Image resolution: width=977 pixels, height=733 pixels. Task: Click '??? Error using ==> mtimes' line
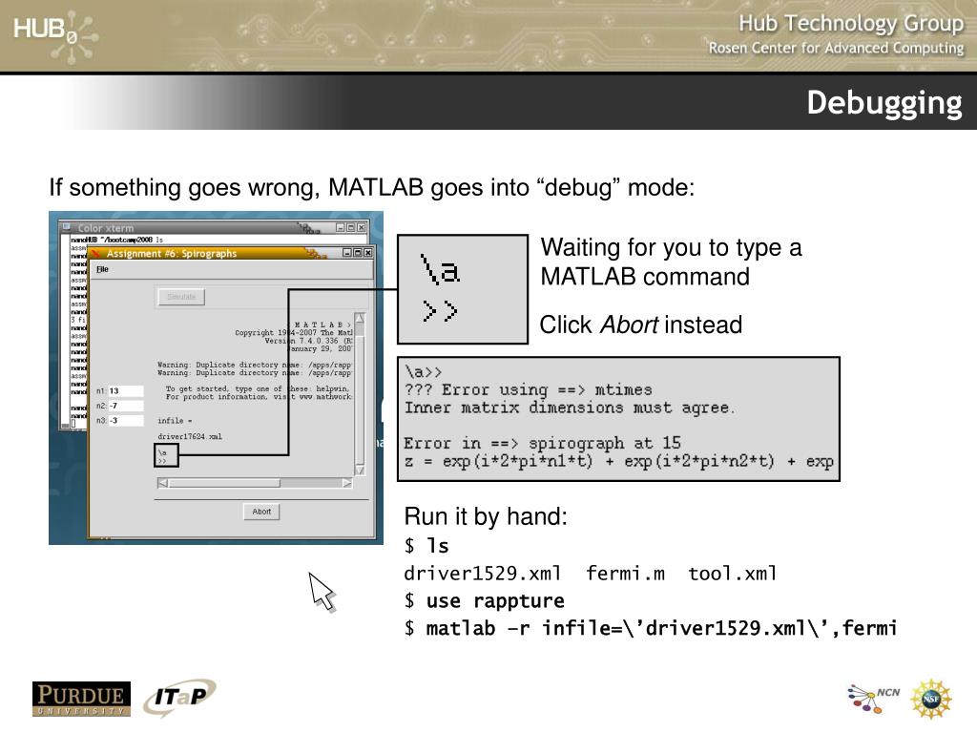tap(528, 390)
